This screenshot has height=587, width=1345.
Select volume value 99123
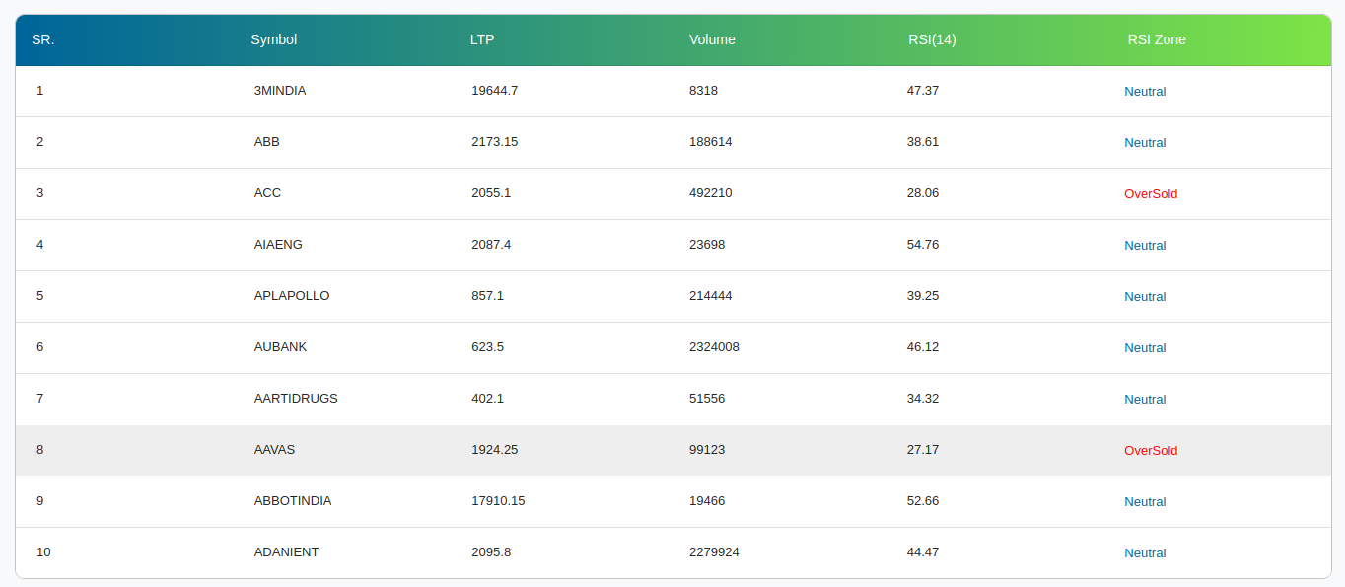[x=707, y=450]
